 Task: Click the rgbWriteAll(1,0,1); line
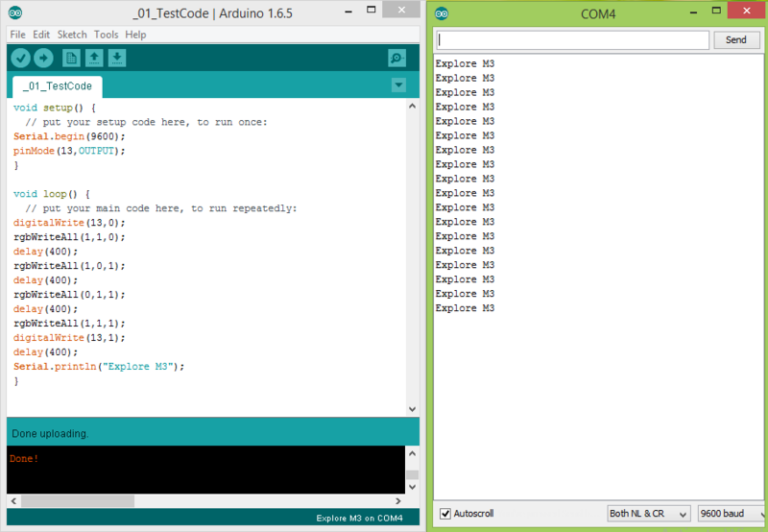pos(69,266)
